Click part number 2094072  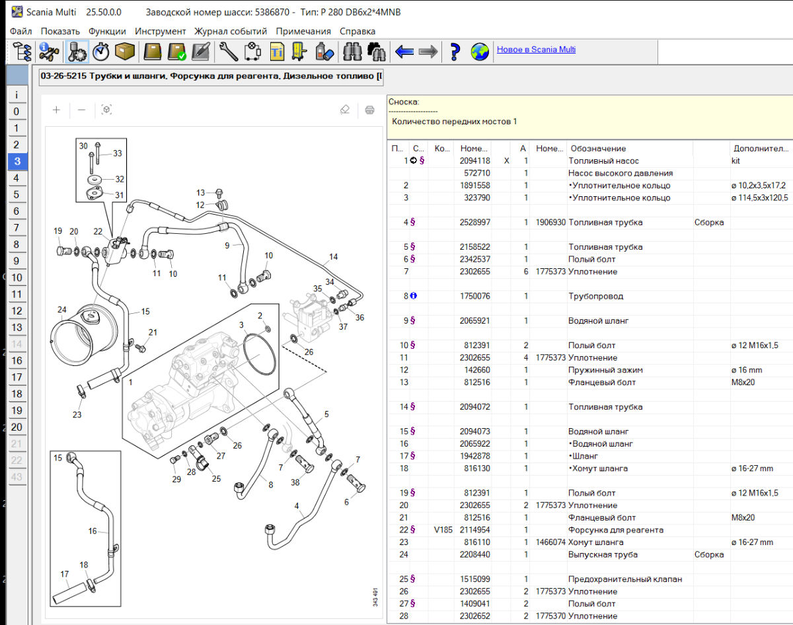475,407
